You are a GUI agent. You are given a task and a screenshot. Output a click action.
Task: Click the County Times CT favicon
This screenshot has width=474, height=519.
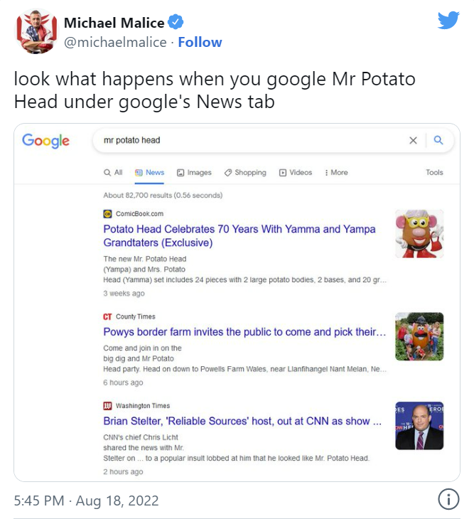107,317
